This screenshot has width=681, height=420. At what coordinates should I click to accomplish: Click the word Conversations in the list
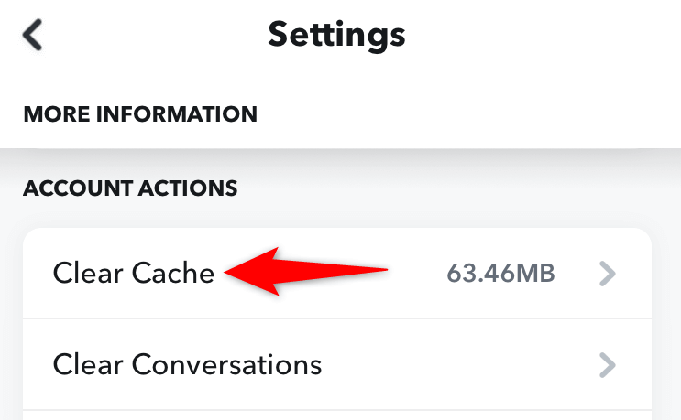click(x=227, y=365)
